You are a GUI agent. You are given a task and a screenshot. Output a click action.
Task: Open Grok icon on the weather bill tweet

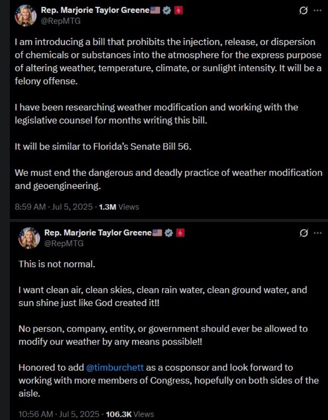(303, 11)
